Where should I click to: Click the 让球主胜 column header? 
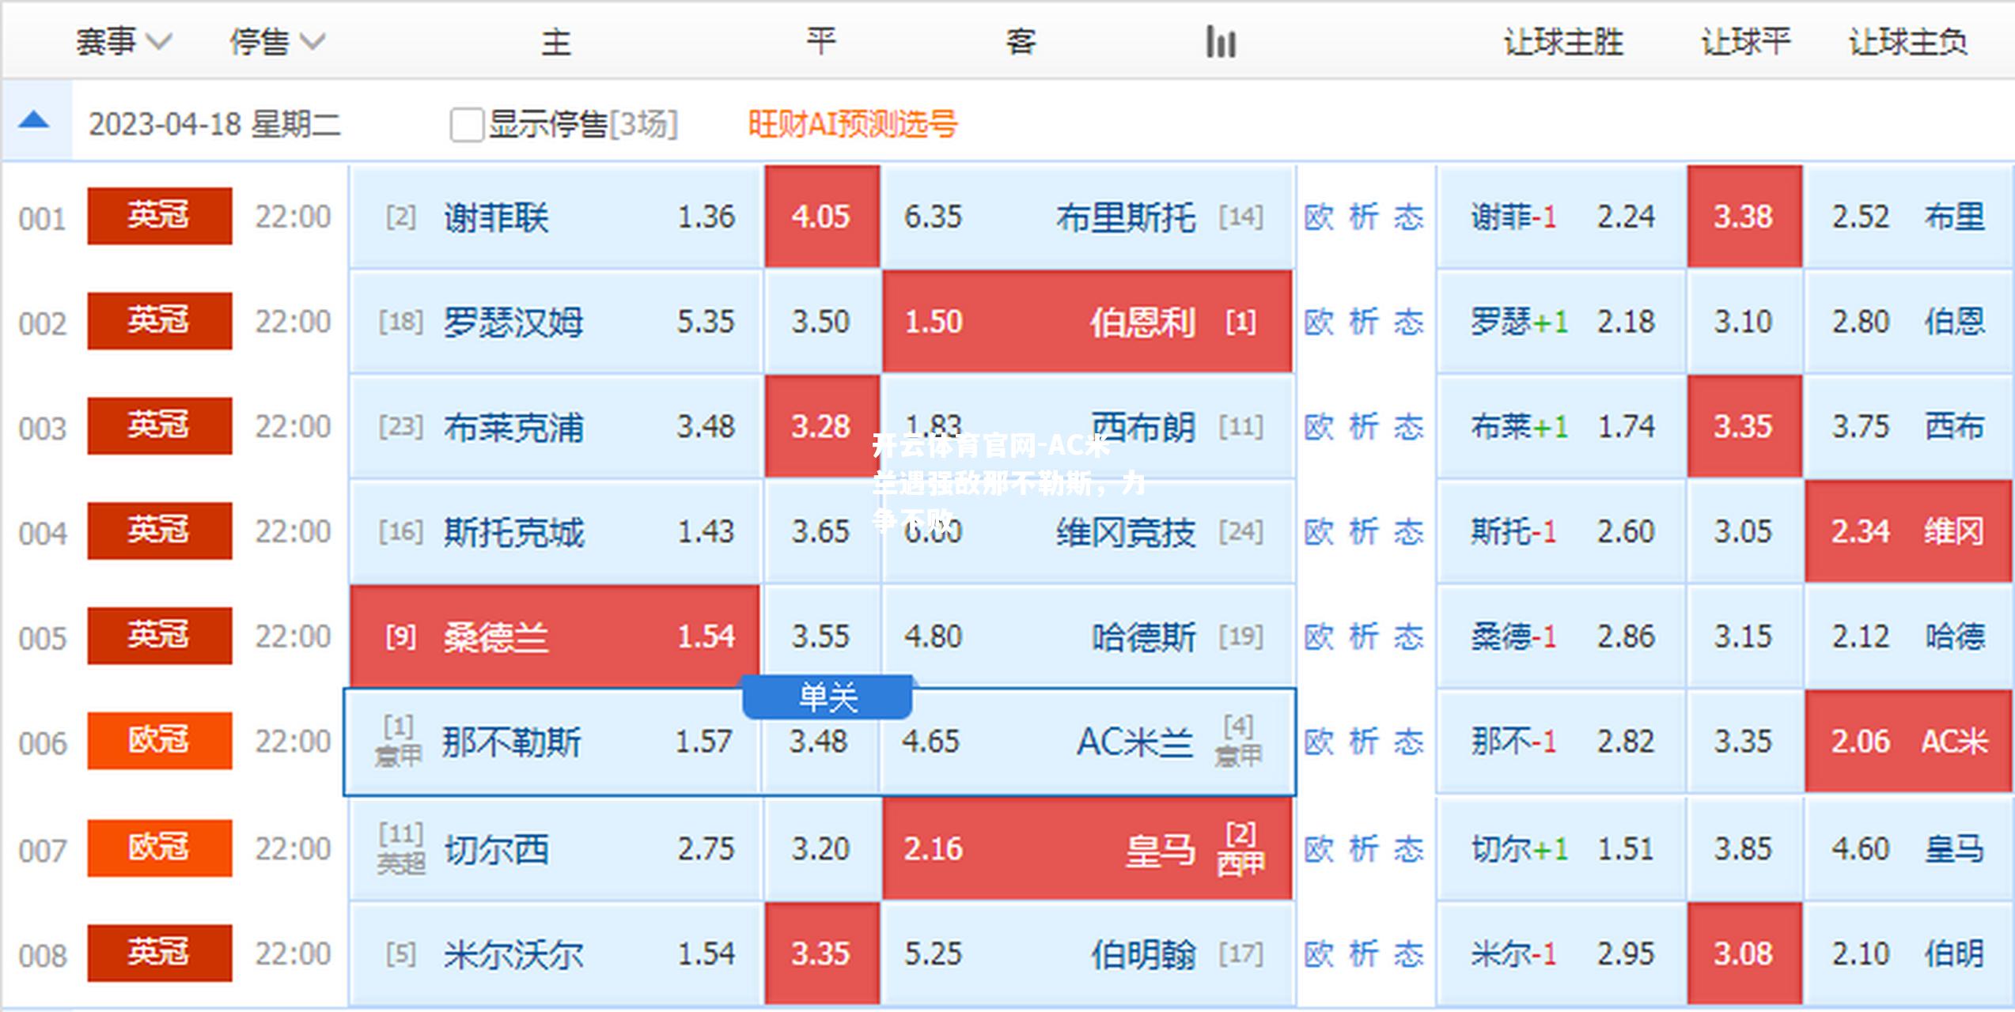(x=1563, y=42)
